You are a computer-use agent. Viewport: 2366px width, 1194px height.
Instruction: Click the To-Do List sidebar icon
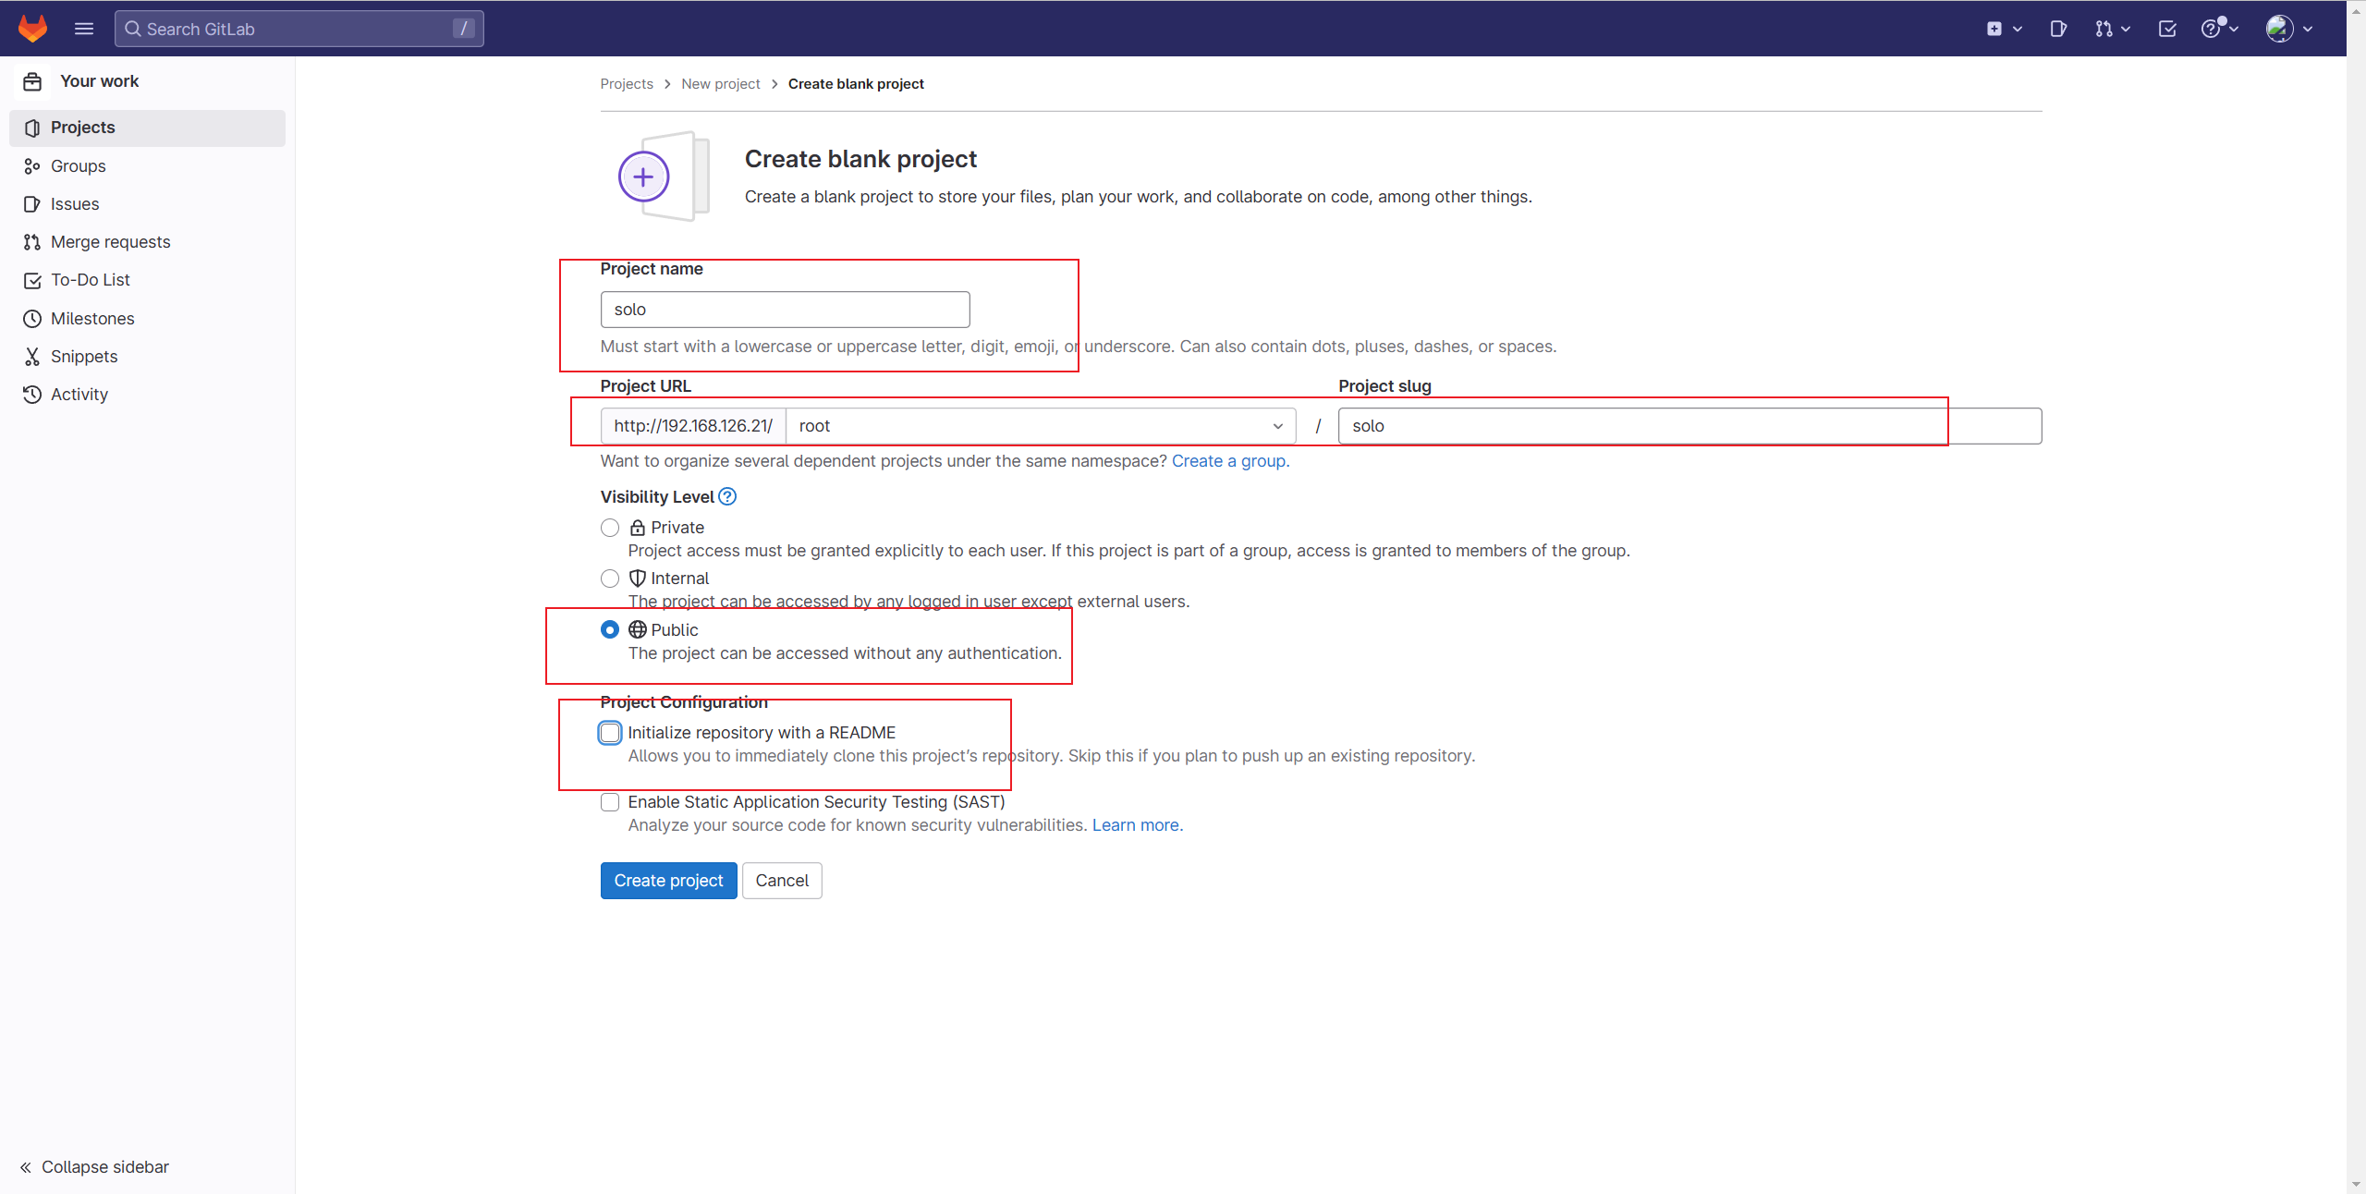33,280
